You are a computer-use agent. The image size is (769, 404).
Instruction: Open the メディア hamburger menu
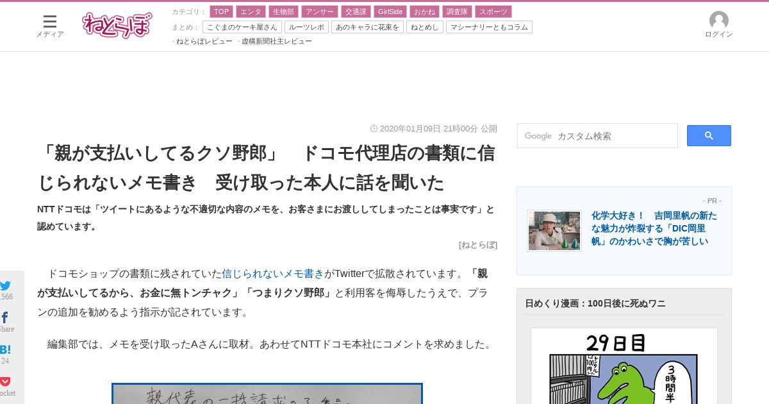pyautogui.click(x=50, y=26)
